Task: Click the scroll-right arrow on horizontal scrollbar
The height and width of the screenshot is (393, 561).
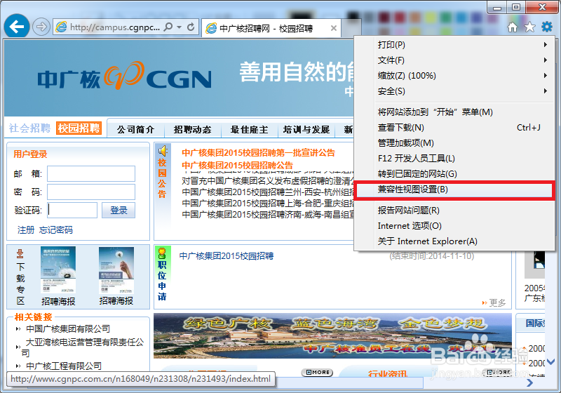Action: click(530, 382)
